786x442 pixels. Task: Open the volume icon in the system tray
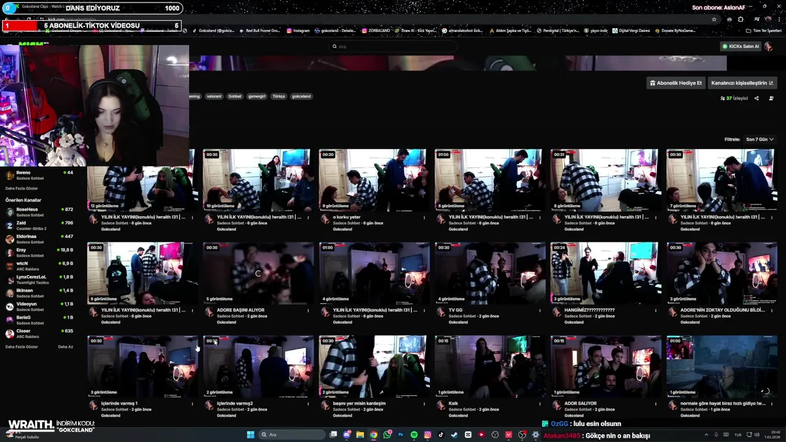pyautogui.click(x=758, y=435)
